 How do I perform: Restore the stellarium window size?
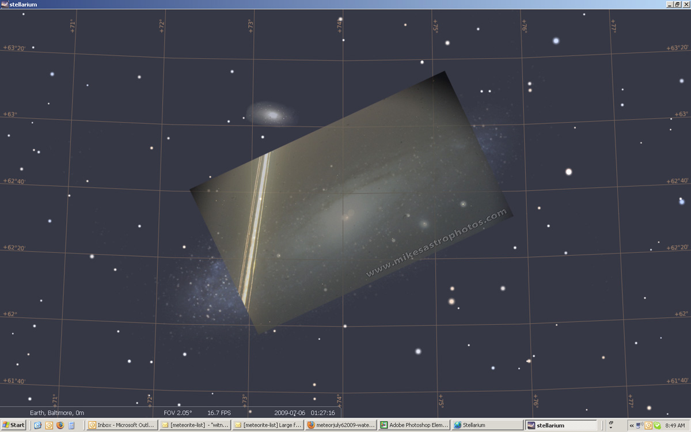pos(678,4)
